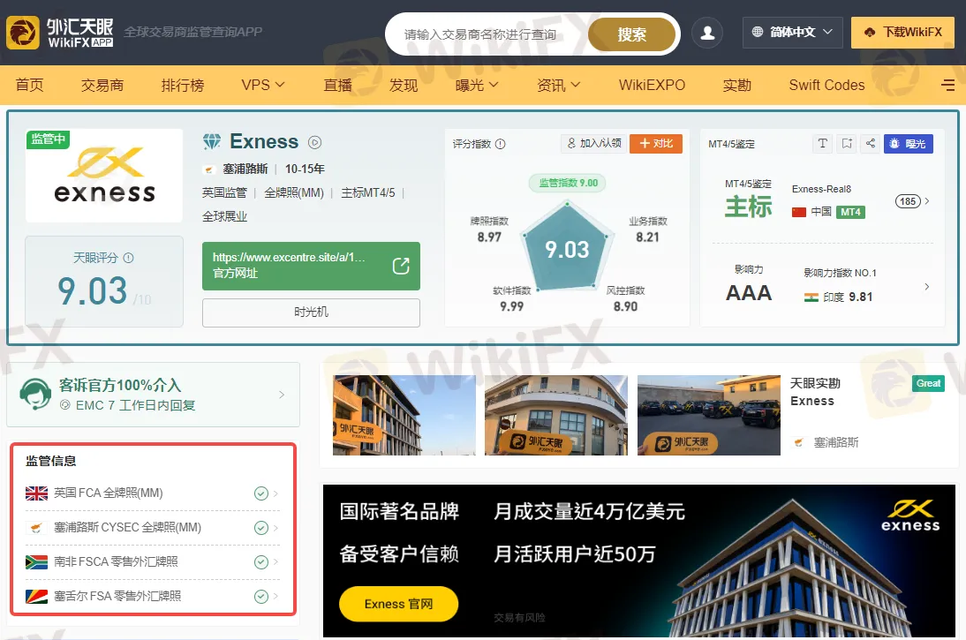Click the text size T icon
This screenshot has height=640, width=966.
(x=822, y=144)
